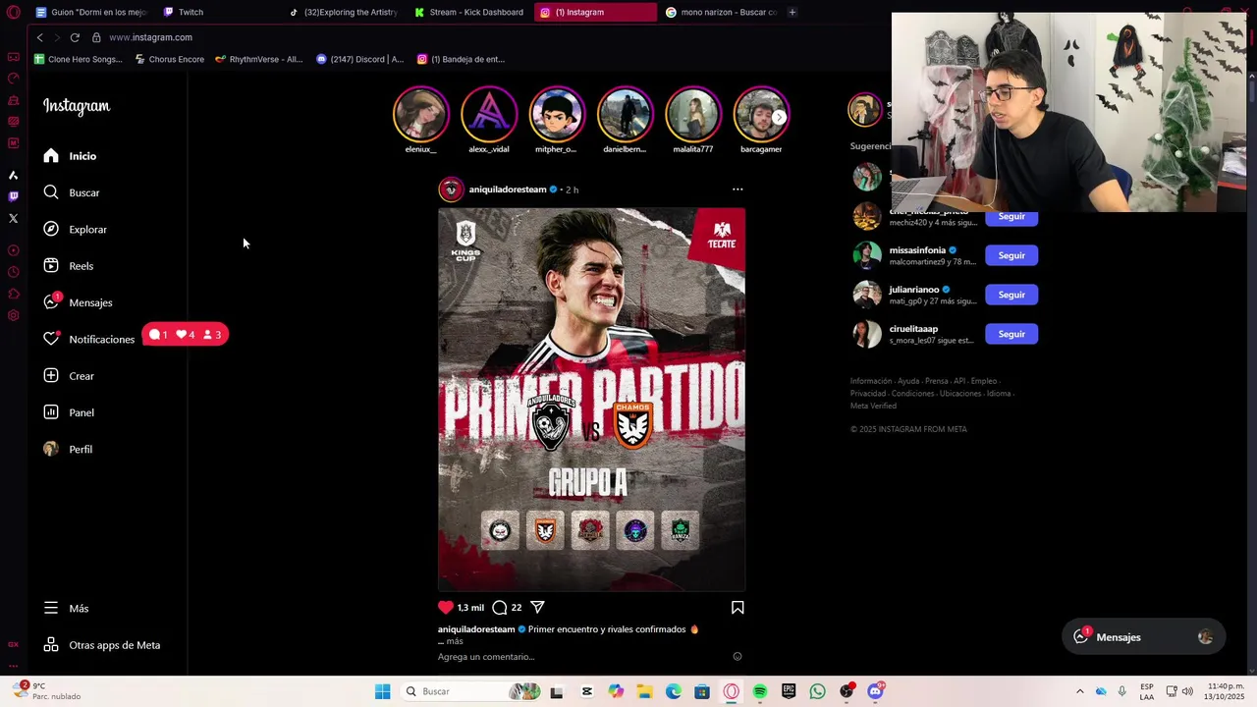
Task: Open Bandeja de entrada bookmark
Action: click(461, 59)
